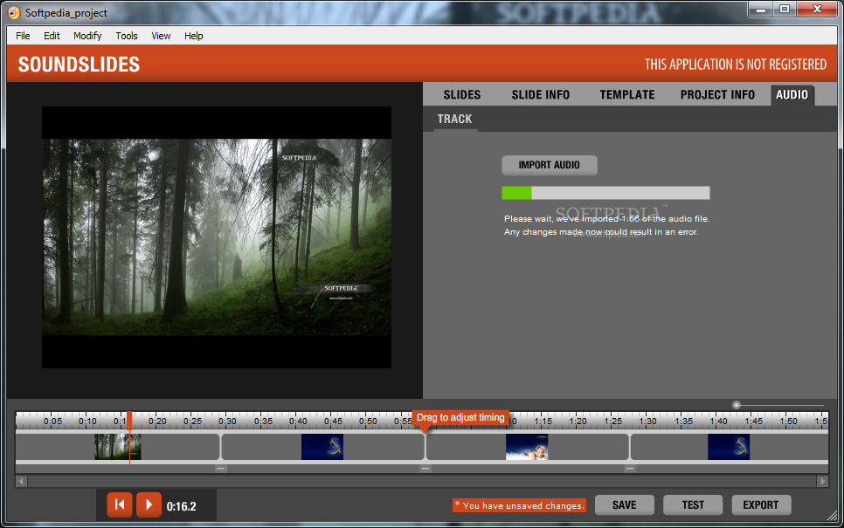Open the Tools menu
Image resolution: width=844 pixels, height=528 pixels.
click(x=127, y=36)
